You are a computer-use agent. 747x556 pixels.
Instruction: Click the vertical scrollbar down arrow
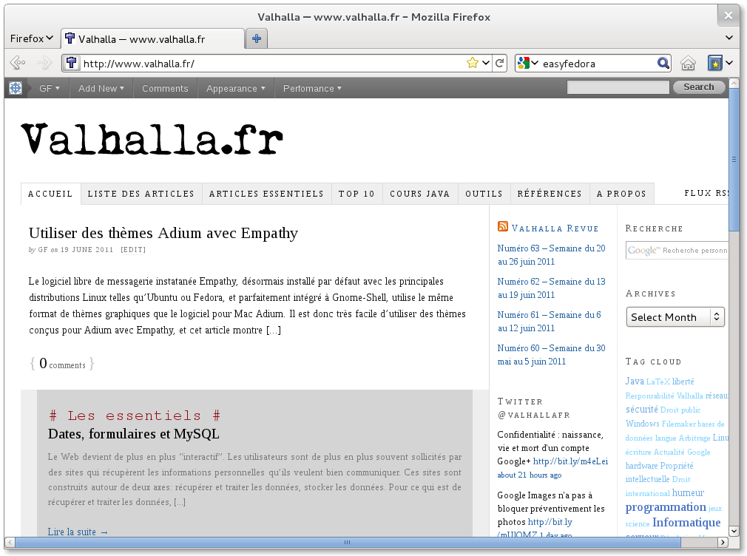pos(734,531)
